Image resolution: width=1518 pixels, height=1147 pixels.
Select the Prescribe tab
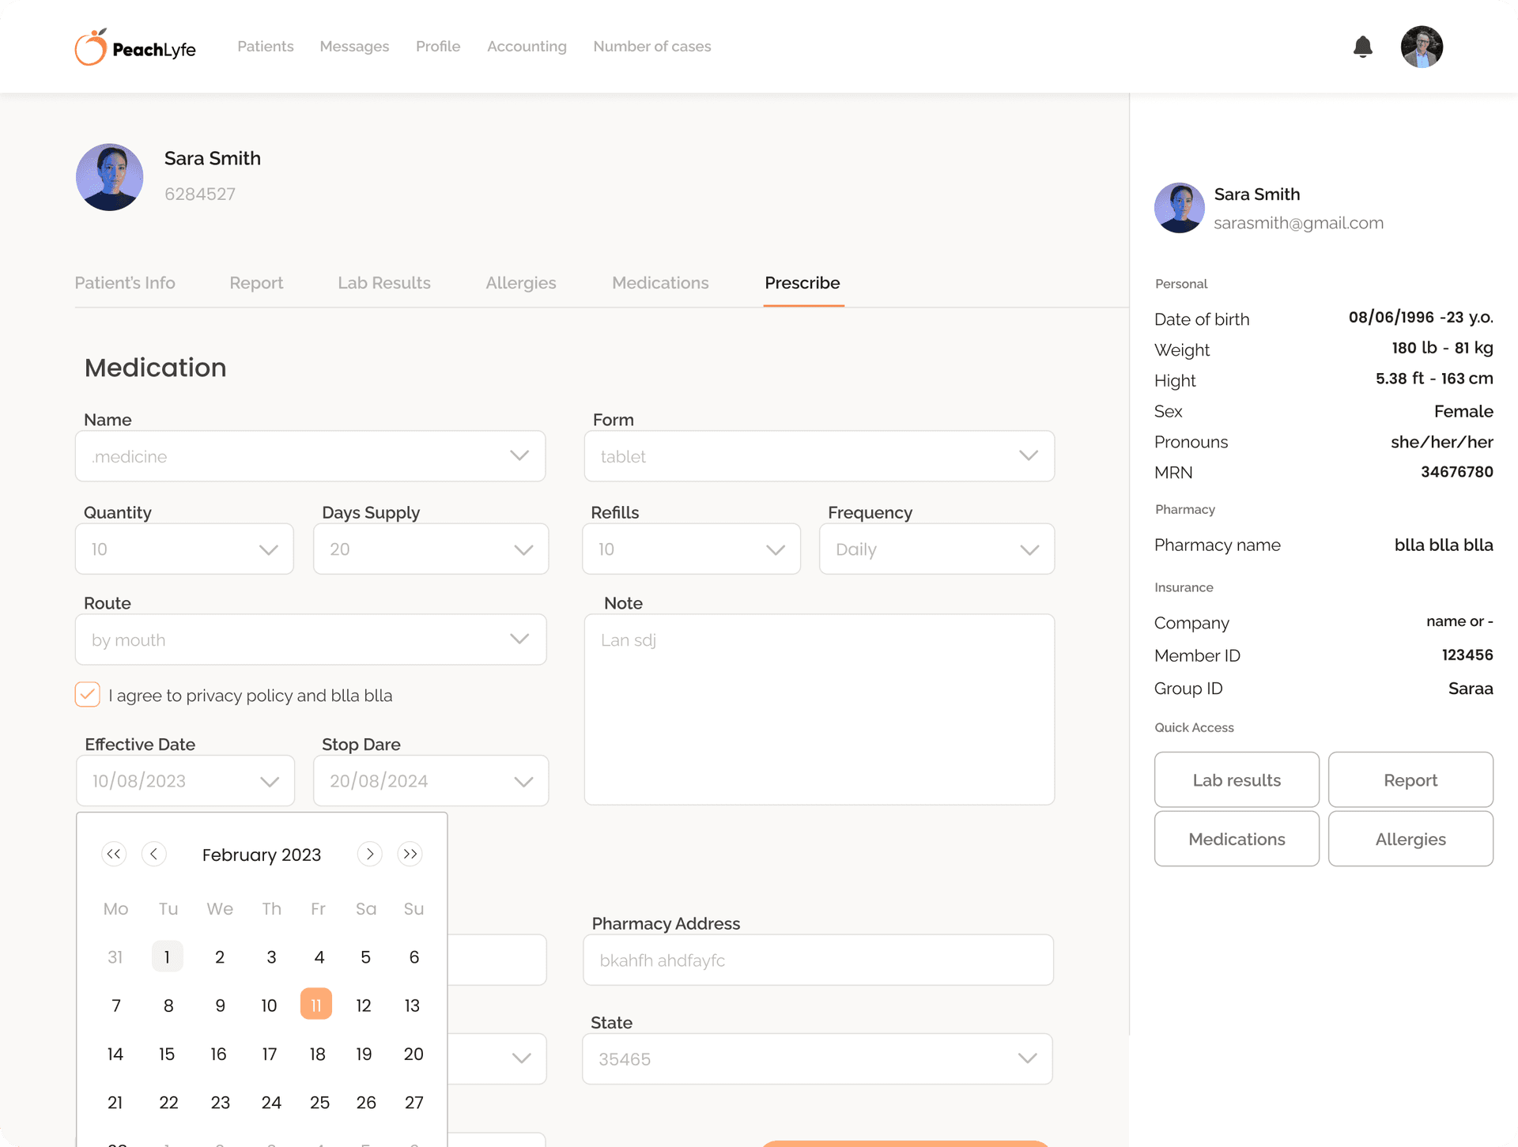click(x=802, y=283)
